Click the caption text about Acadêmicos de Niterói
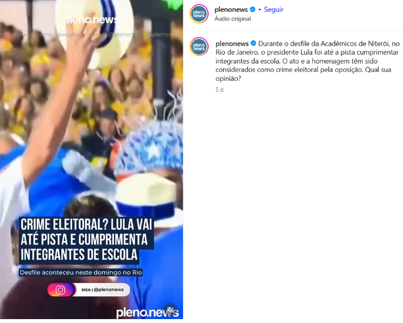 (307, 61)
